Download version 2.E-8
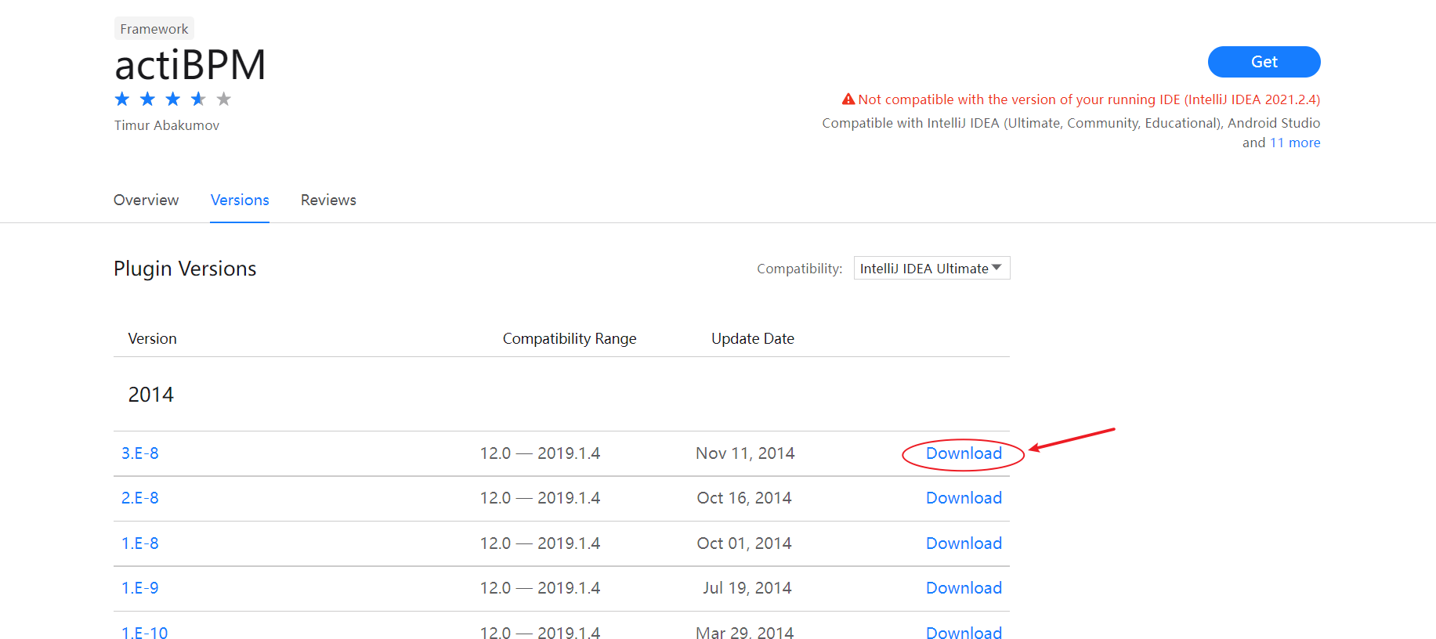 (x=964, y=498)
